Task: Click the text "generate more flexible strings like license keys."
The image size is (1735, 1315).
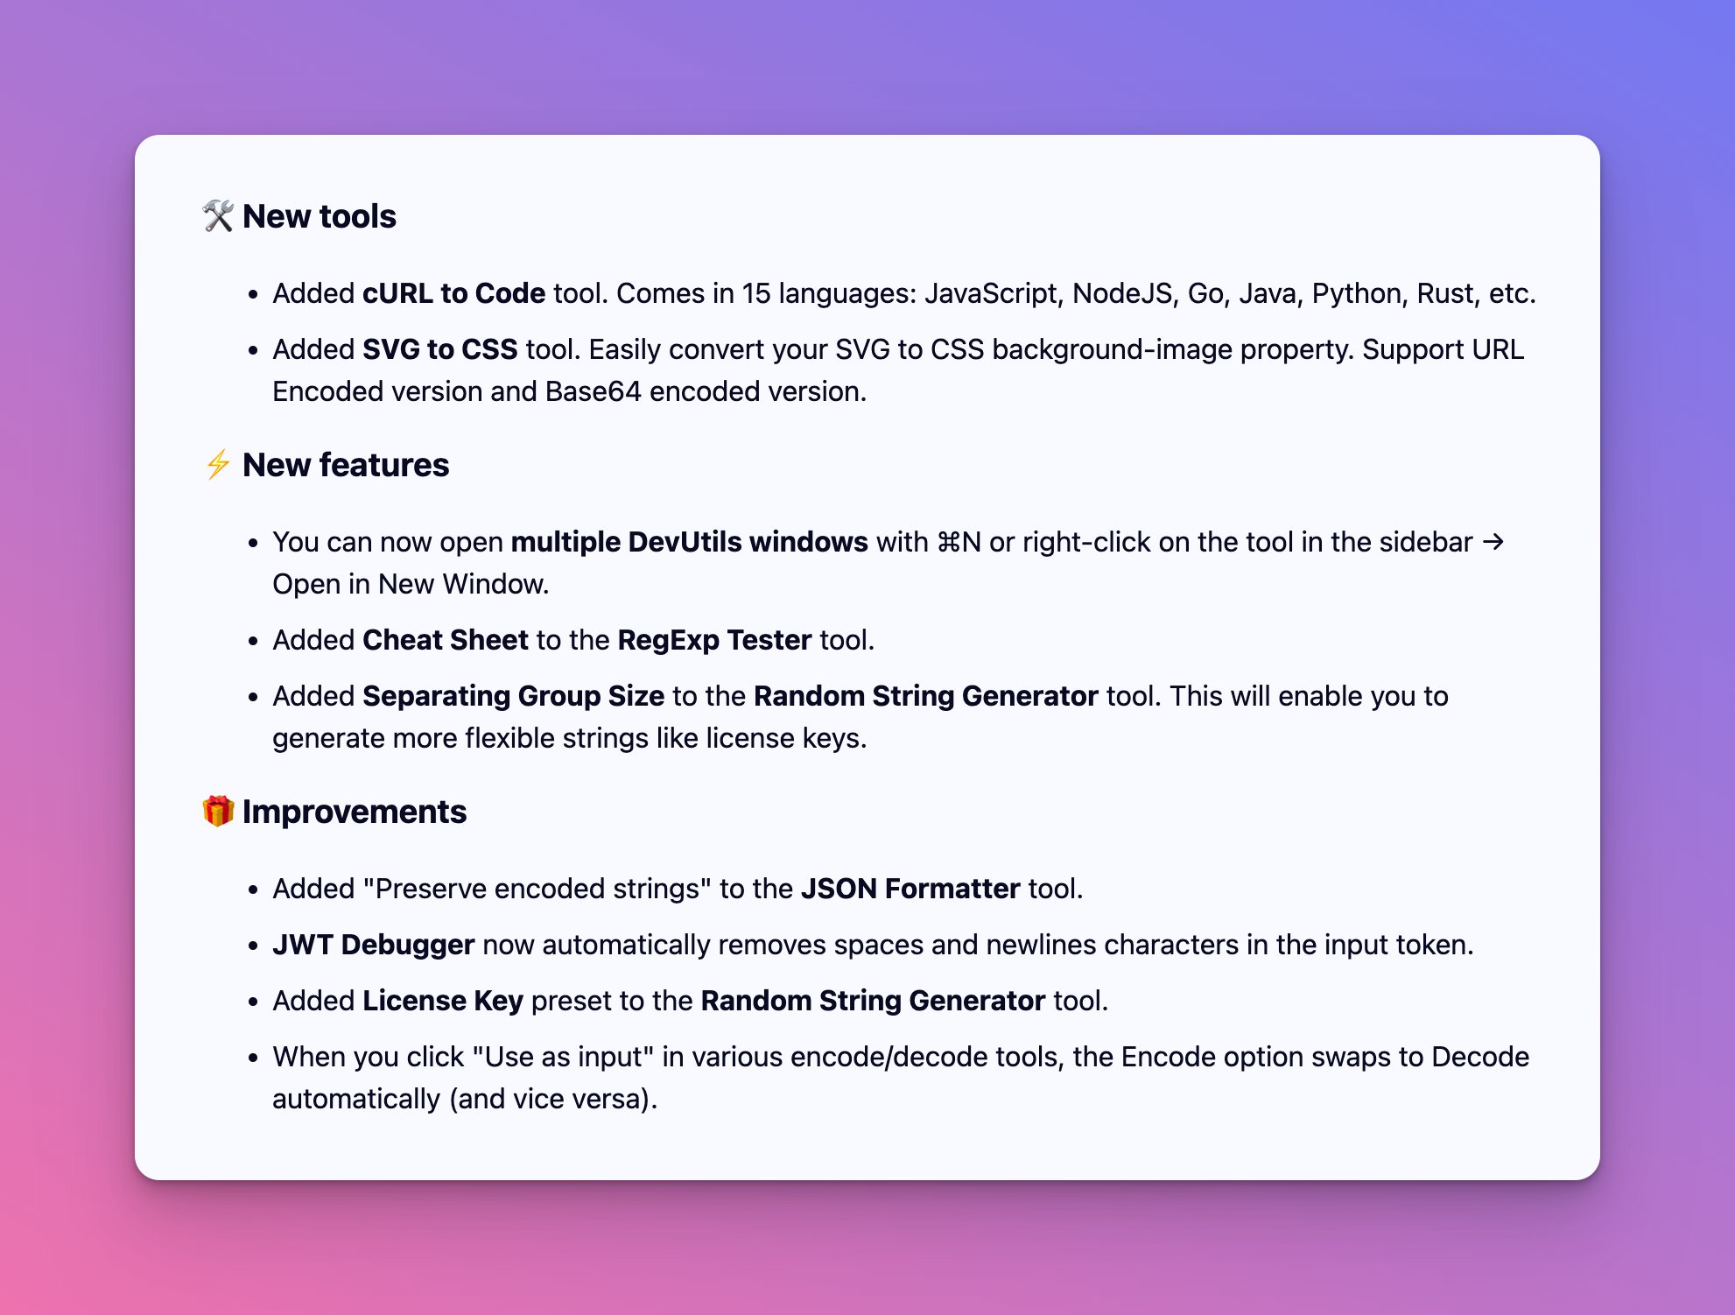Action: (570, 738)
